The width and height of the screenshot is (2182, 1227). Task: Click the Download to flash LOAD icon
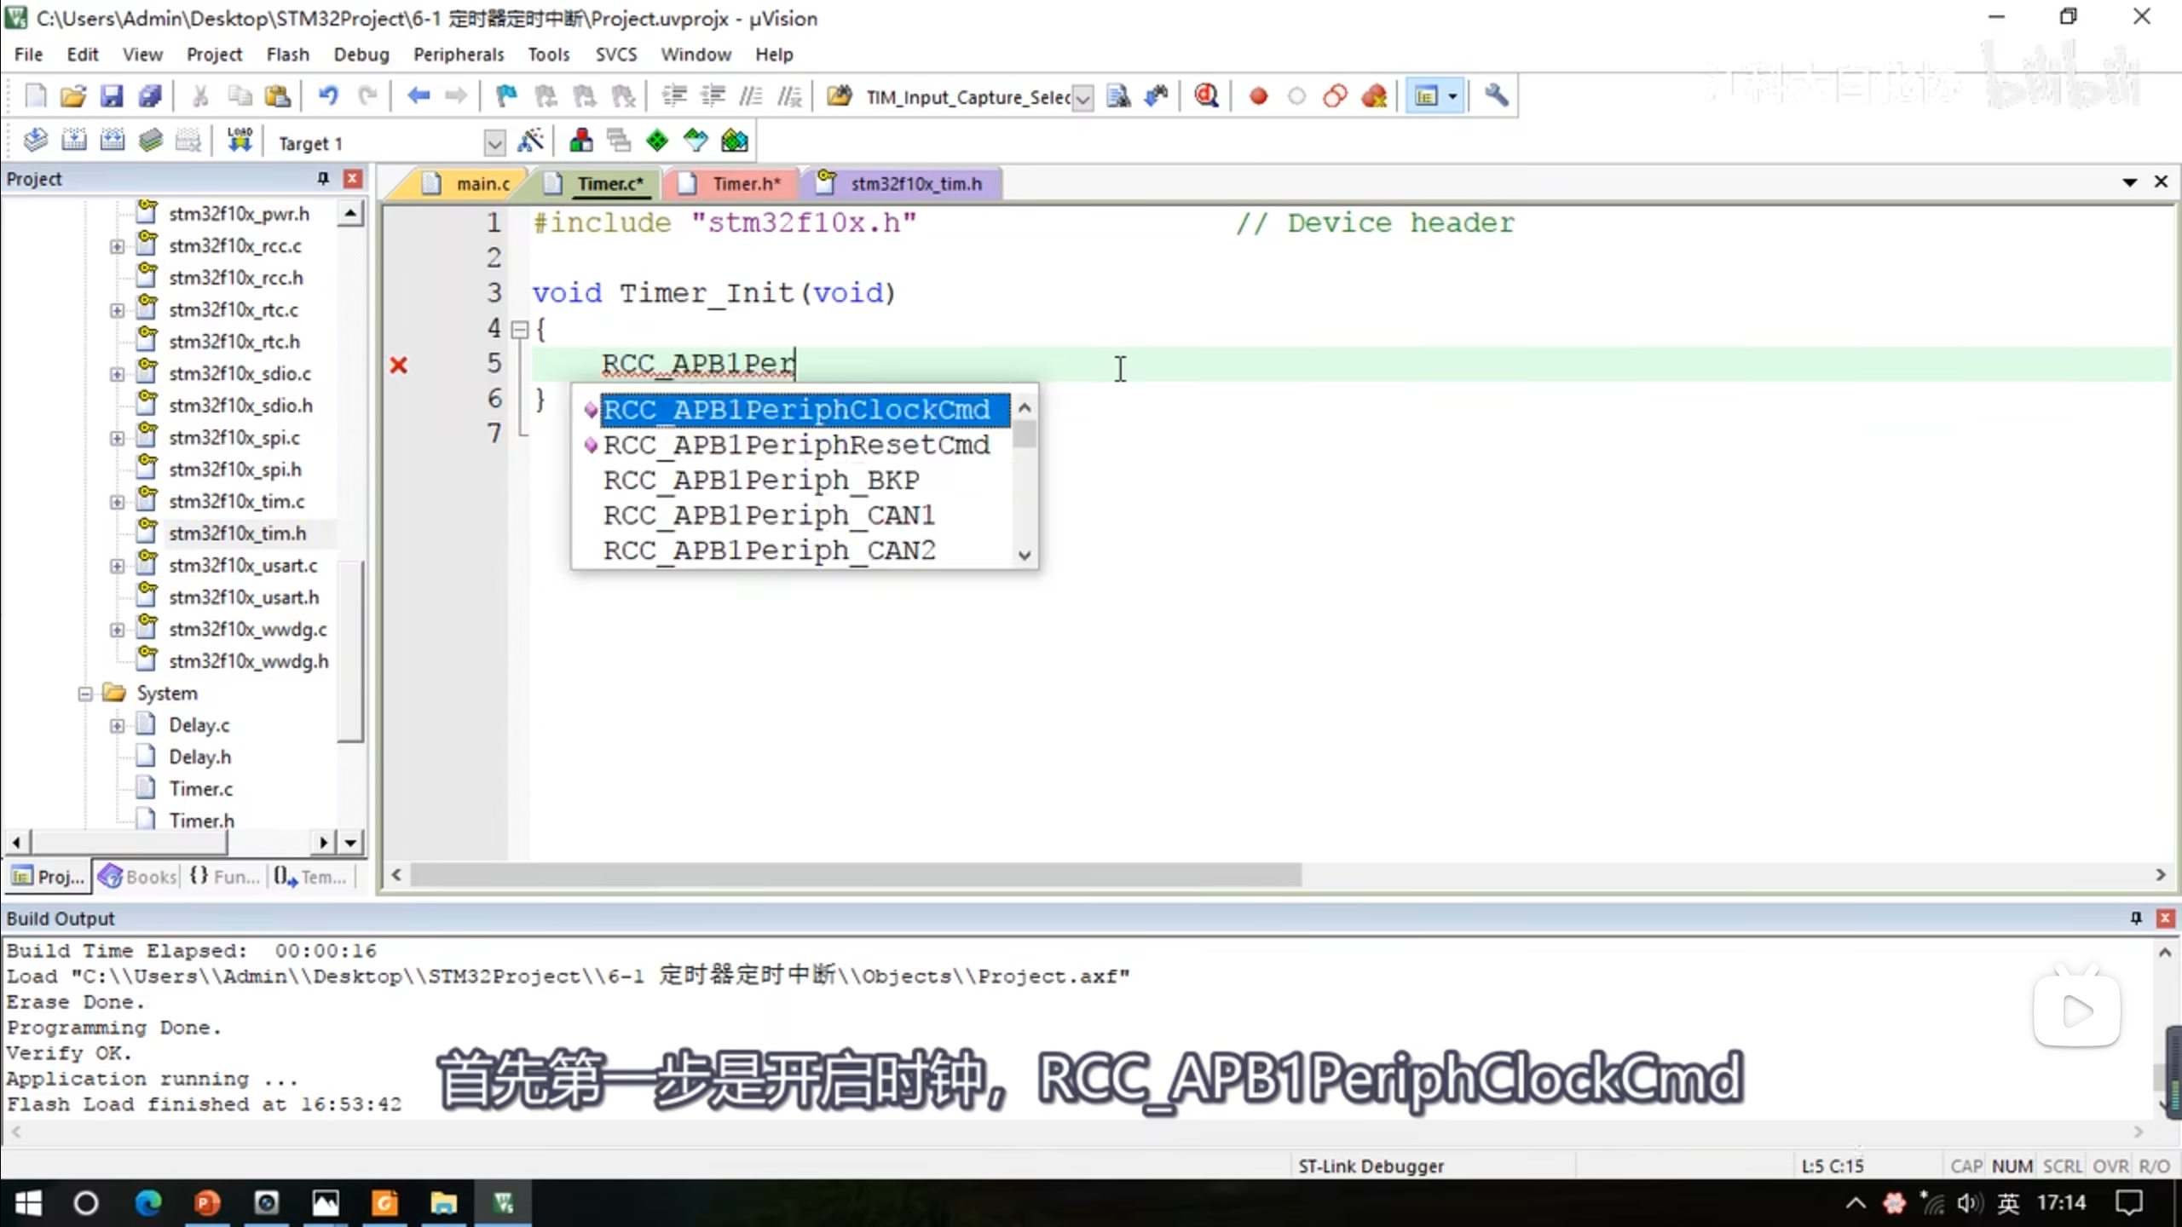240,141
